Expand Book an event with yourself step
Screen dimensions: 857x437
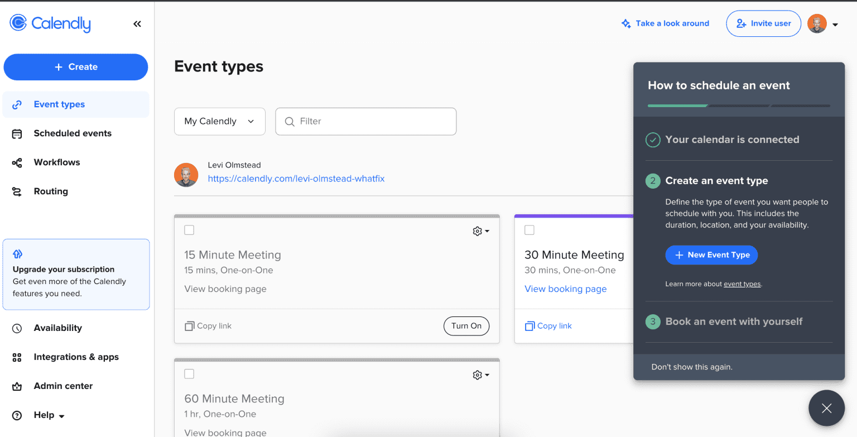[734, 321]
